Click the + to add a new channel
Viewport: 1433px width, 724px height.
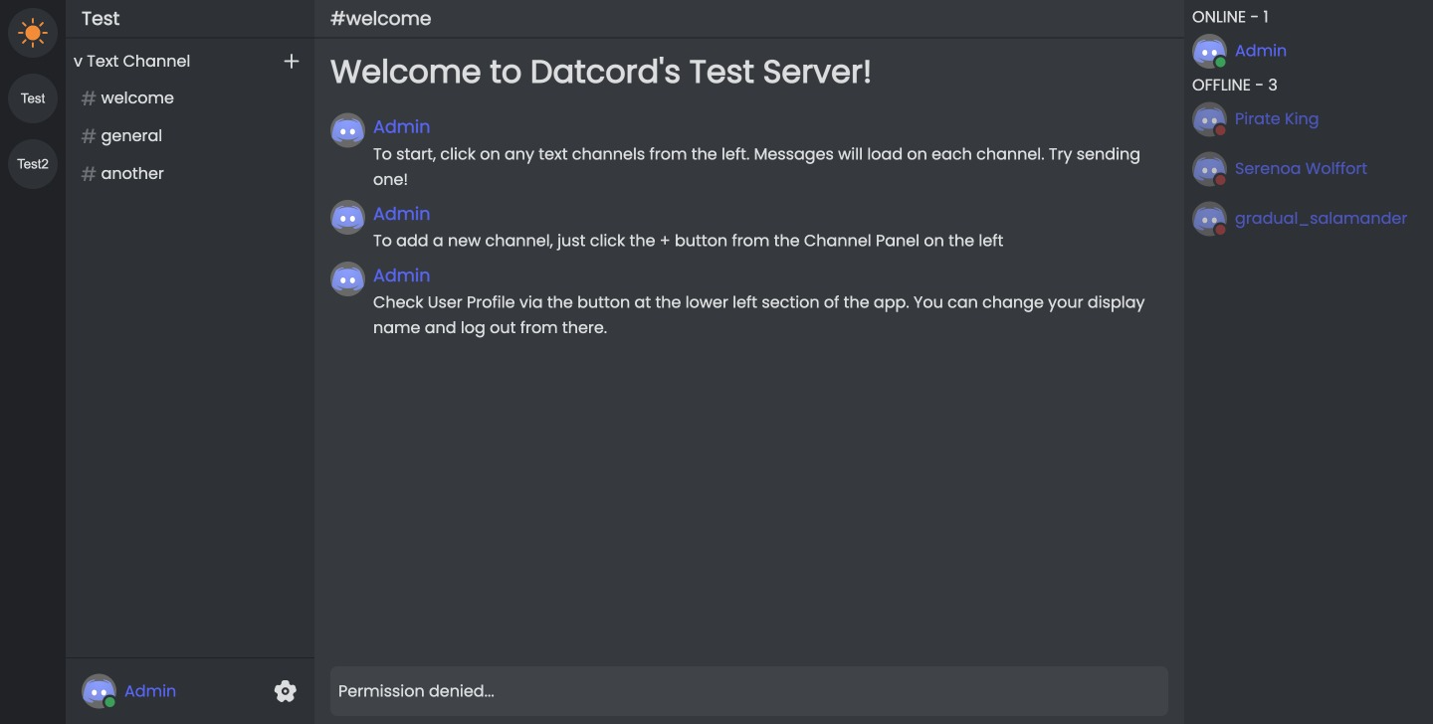click(x=291, y=61)
